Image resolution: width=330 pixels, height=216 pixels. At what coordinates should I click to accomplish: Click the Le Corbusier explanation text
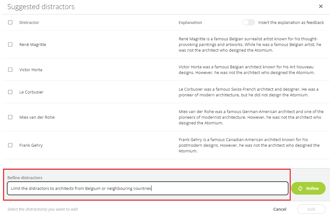[x=249, y=92]
